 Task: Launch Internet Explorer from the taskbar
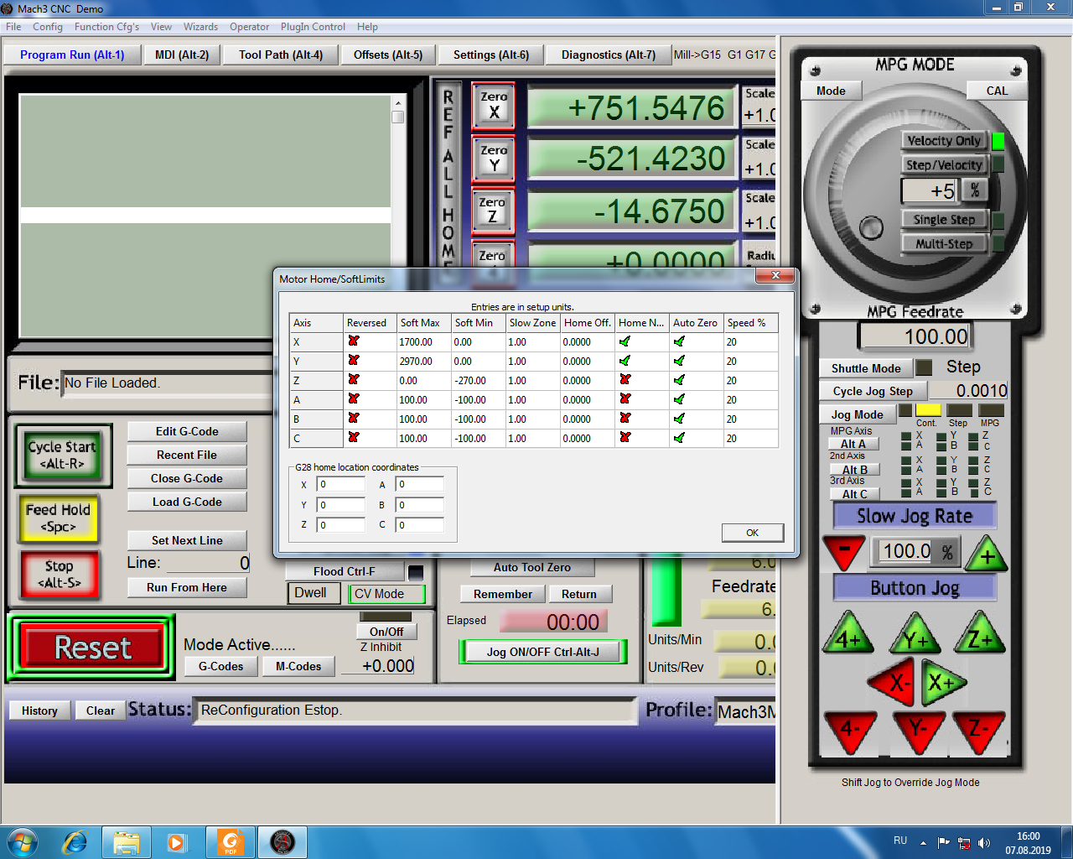click(x=75, y=842)
